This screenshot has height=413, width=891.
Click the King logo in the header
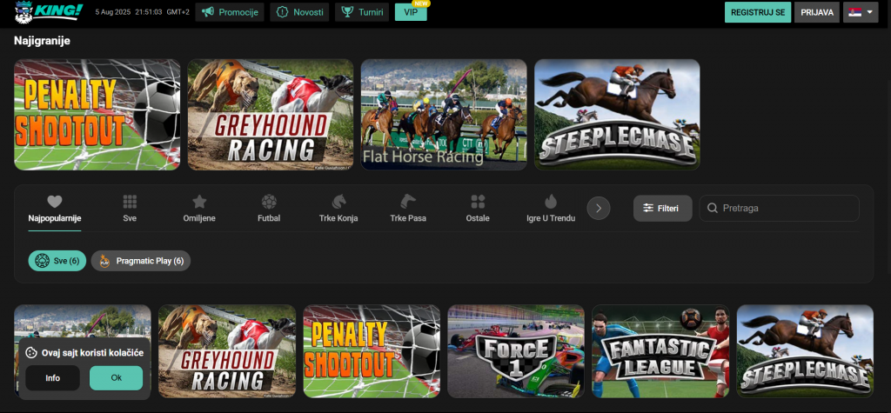tap(49, 12)
